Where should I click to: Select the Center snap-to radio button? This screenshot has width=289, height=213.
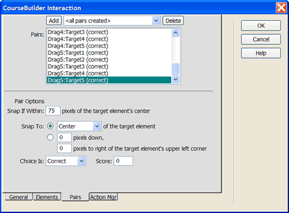coord(50,126)
